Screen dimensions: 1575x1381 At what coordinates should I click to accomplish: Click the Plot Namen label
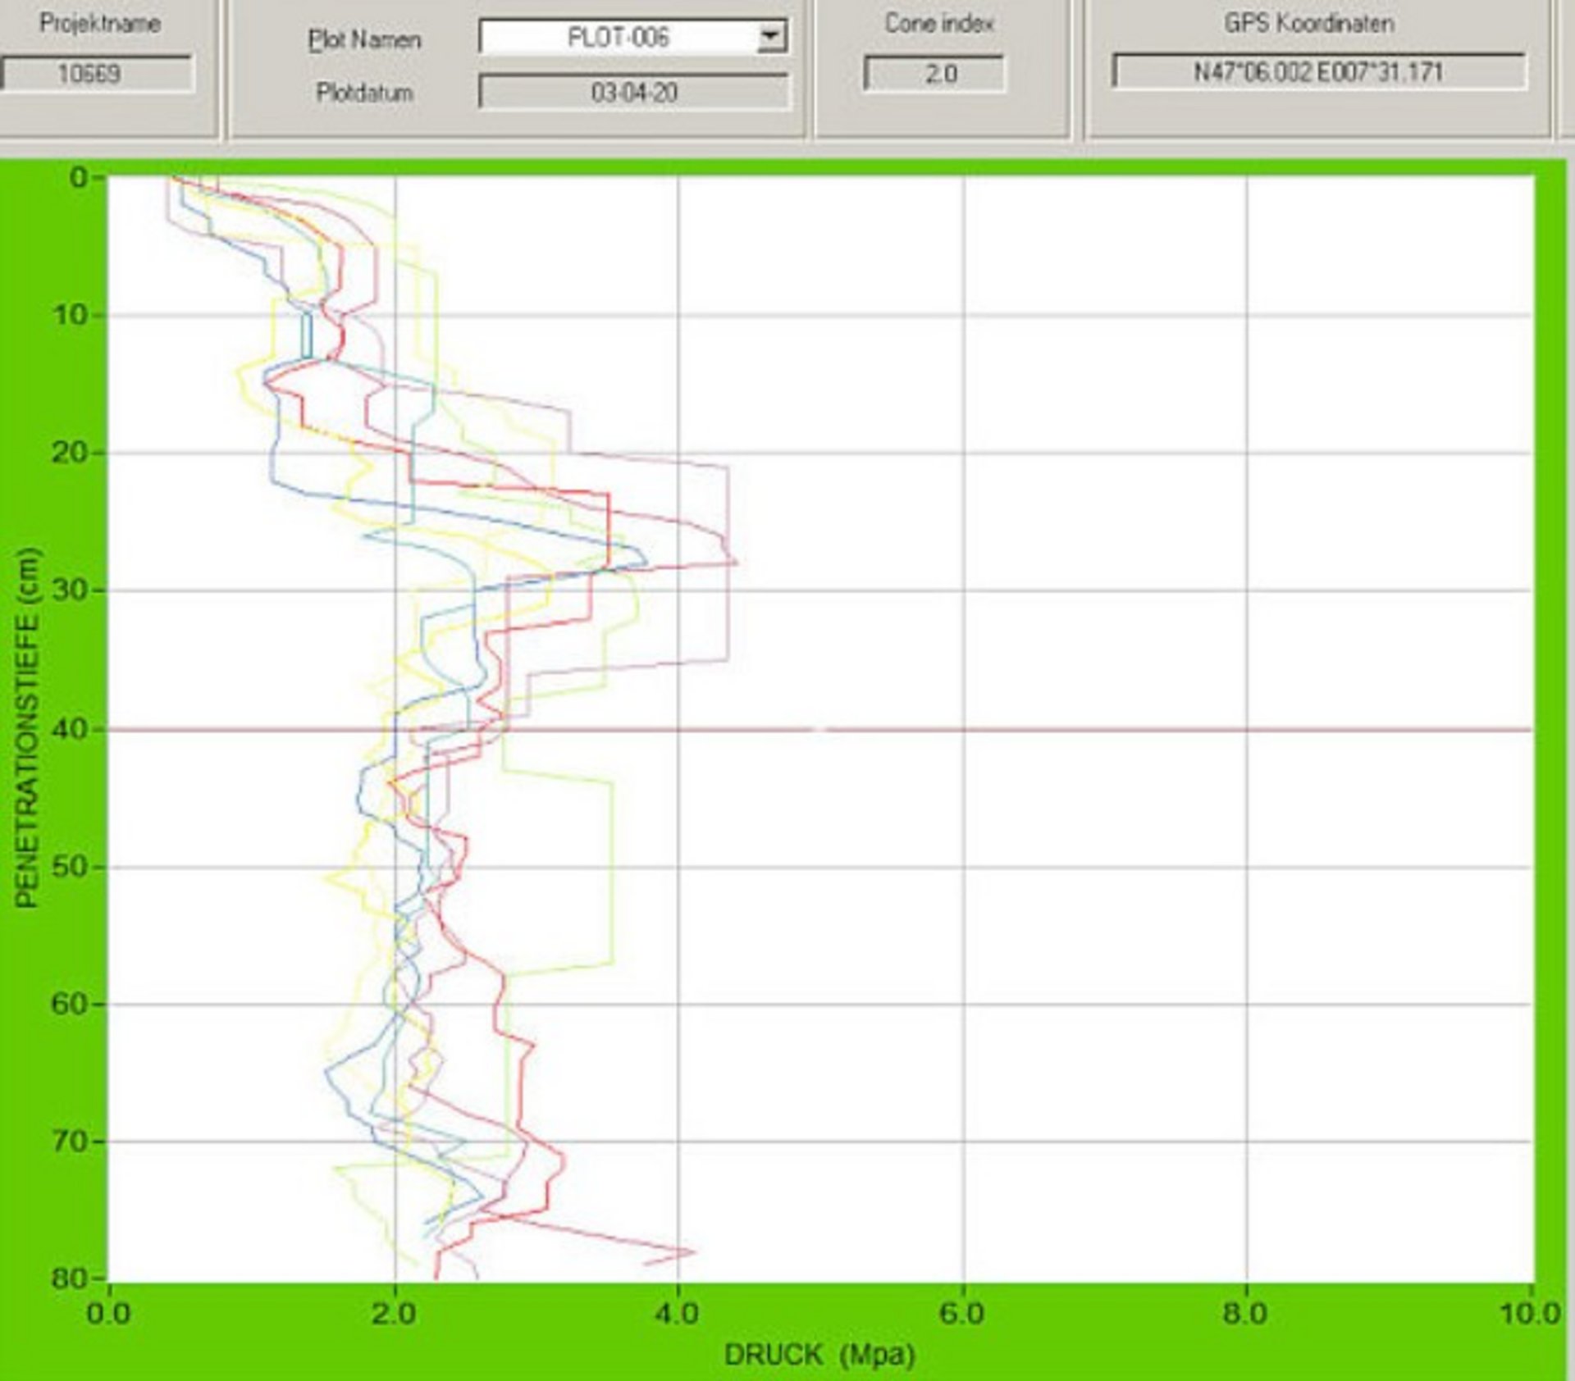(x=364, y=40)
